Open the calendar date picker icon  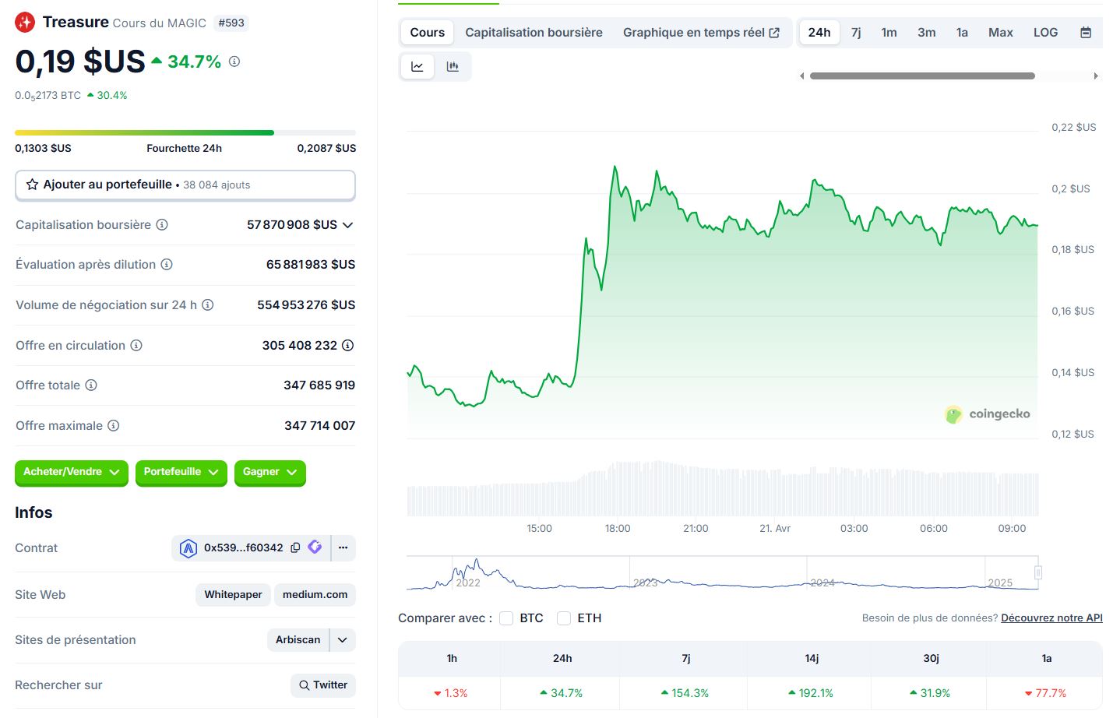click(1086, 33)
